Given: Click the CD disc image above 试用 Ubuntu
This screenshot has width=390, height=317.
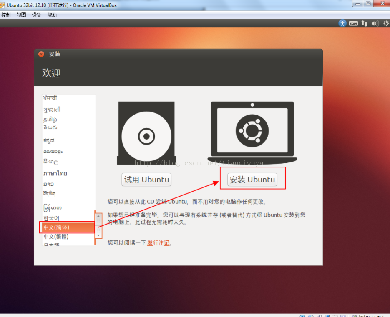Looking at the screenshot, I should (x=146, y=133).
